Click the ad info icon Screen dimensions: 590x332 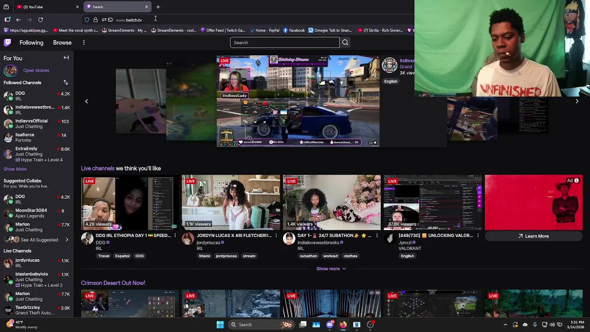click(x=576, y=181)
